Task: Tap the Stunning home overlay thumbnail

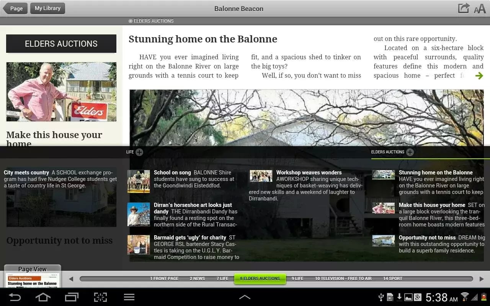Action: 384,175
